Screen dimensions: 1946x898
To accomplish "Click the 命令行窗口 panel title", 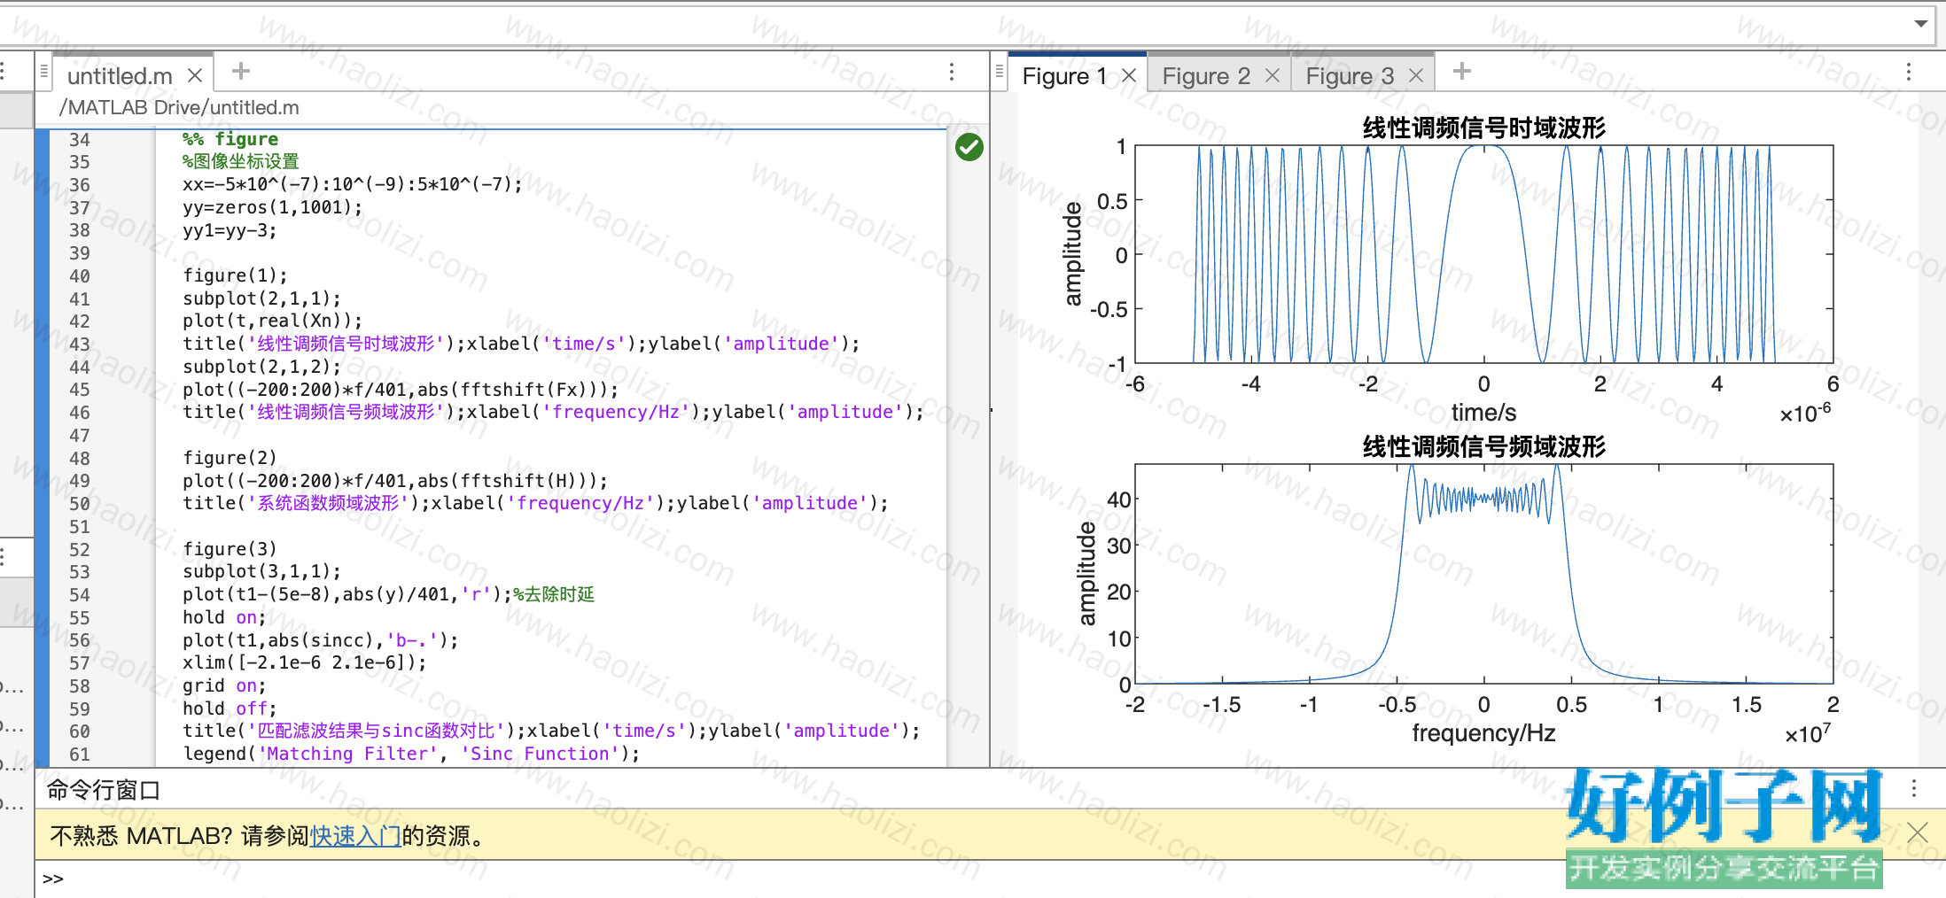I will point(103,790).
